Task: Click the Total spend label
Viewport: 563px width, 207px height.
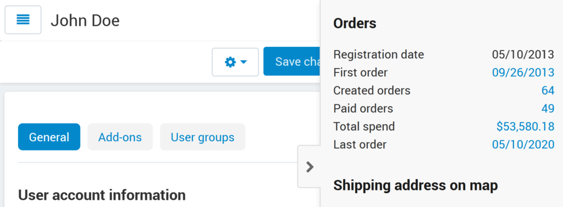Action: (364, 127)
